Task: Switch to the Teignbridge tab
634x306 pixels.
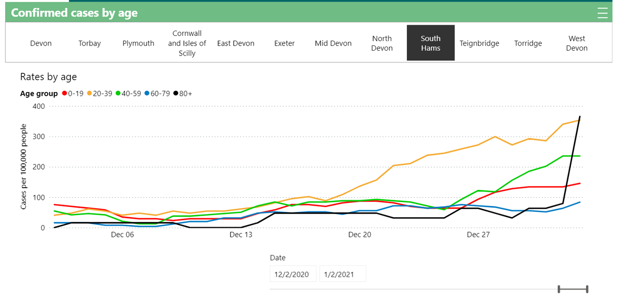Action: point(479,43)
